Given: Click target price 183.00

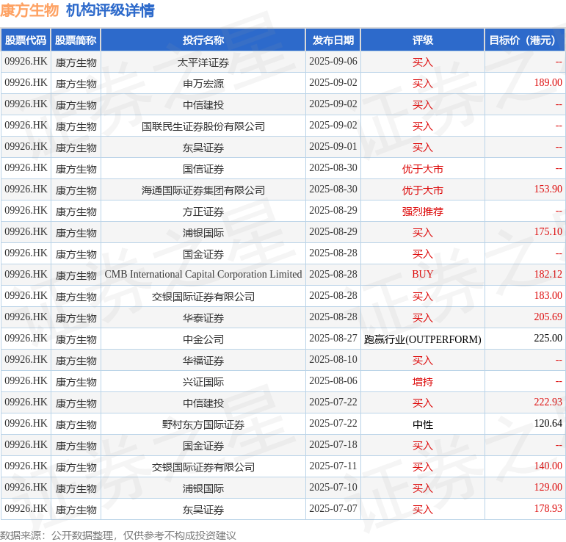Looking at the screenshot, I should (548, 296).
